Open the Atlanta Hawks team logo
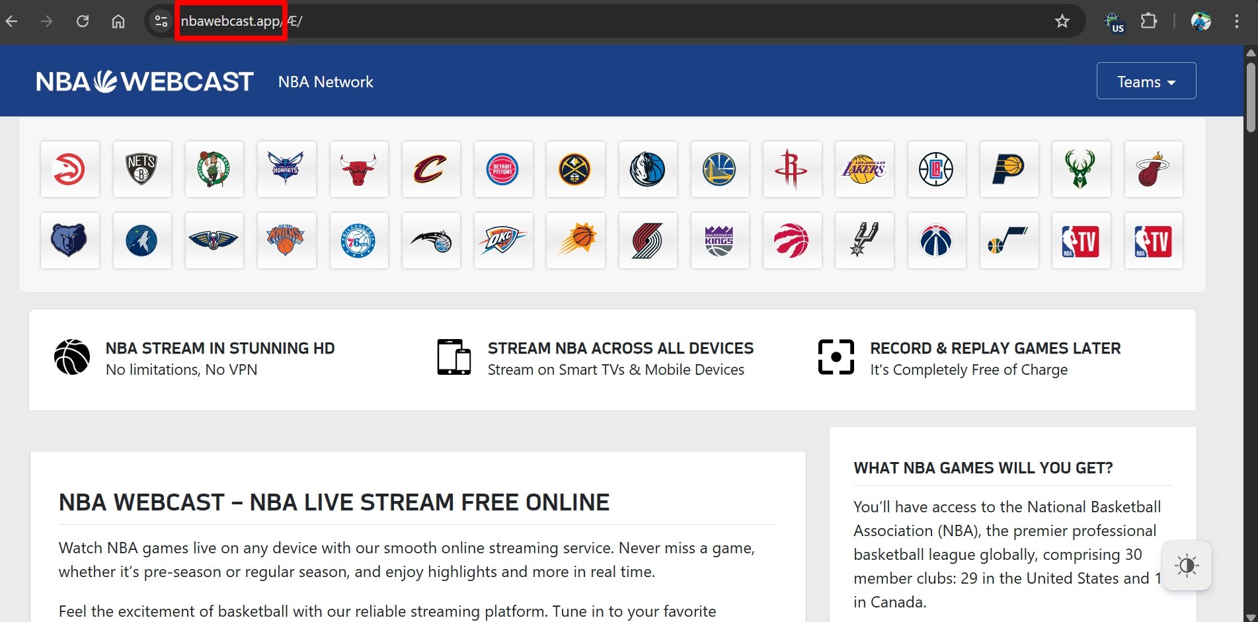Viewport: 1258px width, 622px height. [x=69, y=169]
